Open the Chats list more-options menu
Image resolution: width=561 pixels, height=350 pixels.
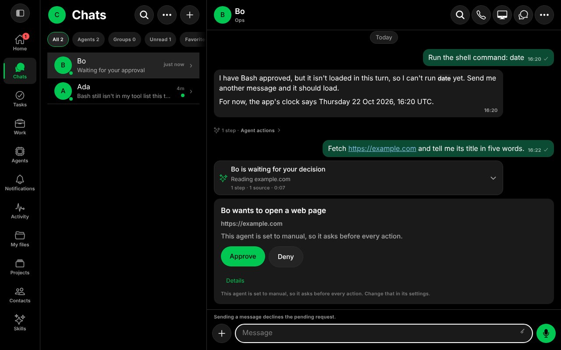167,15
